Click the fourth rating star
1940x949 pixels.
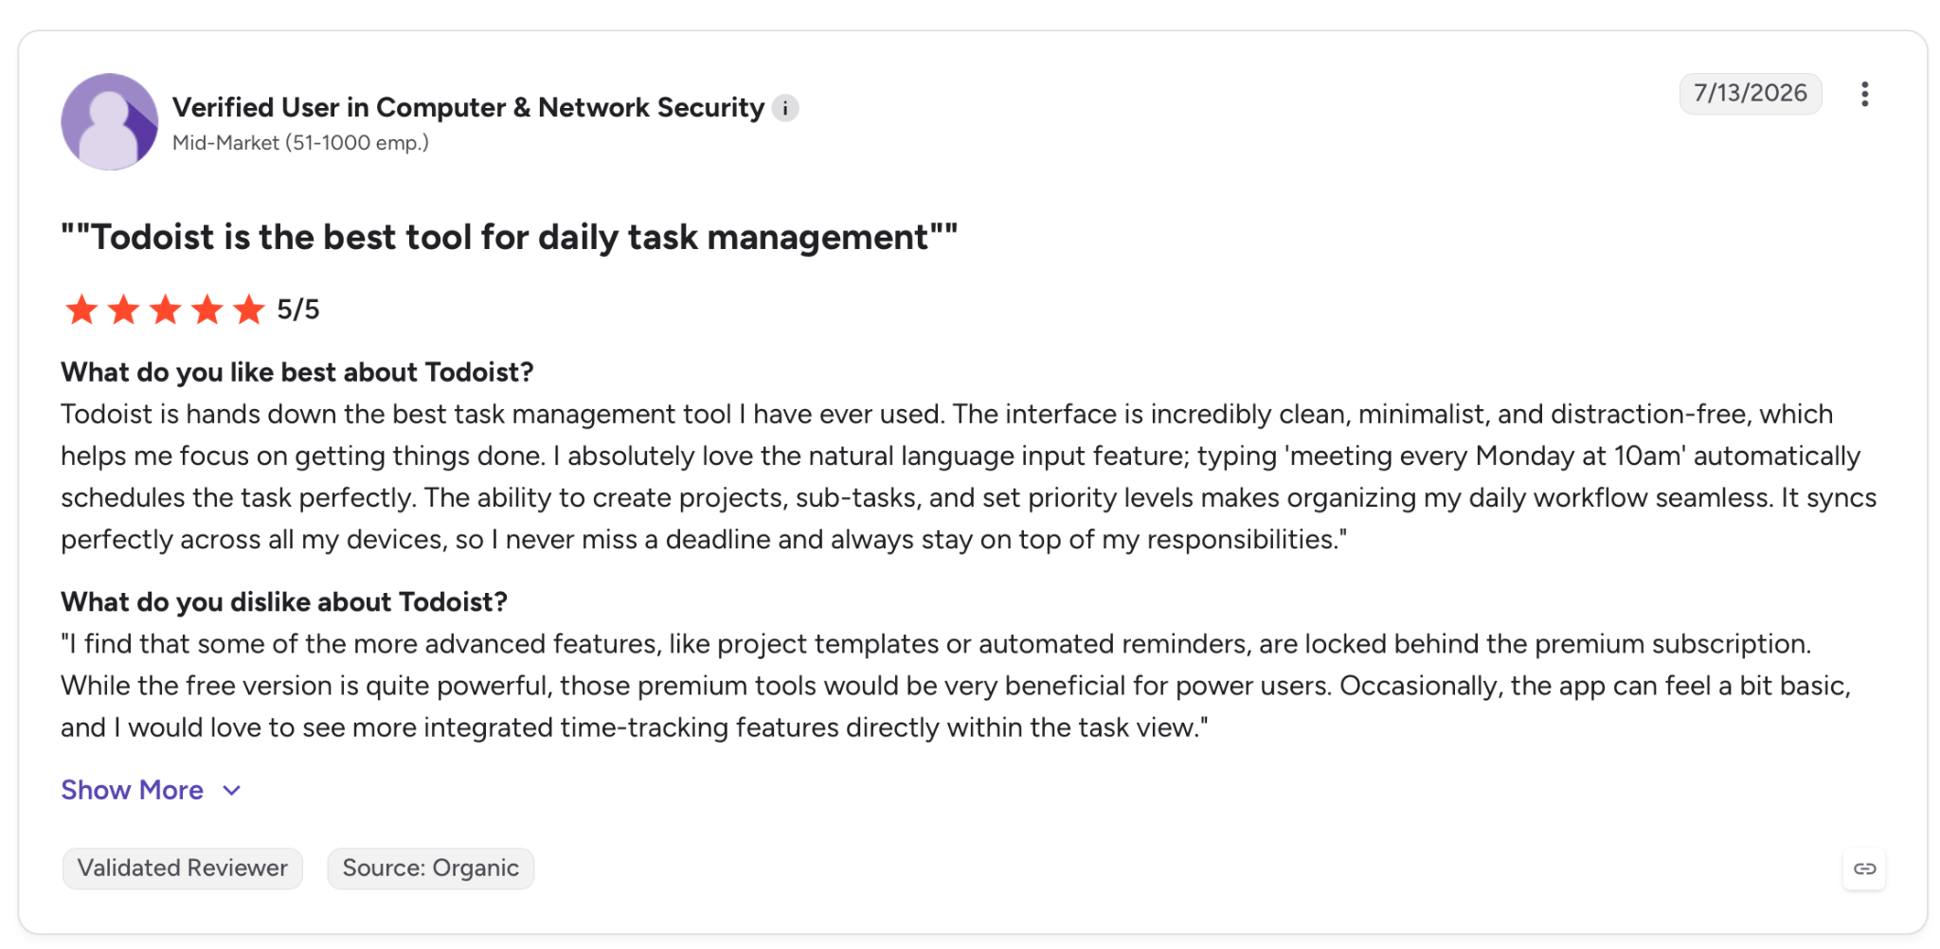207,309
